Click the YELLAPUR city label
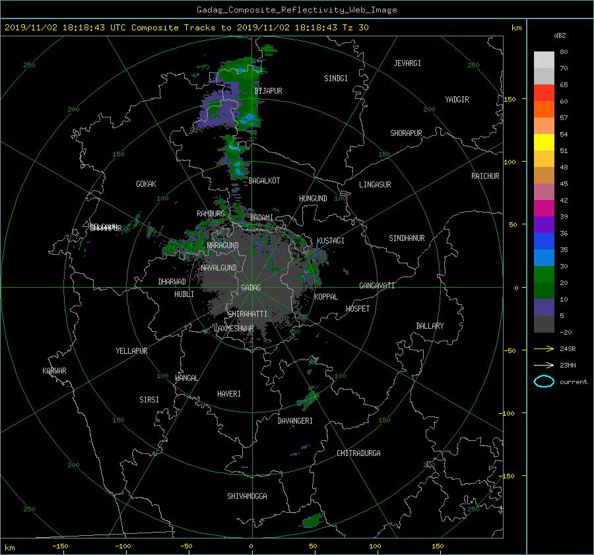 pos(131,351)
